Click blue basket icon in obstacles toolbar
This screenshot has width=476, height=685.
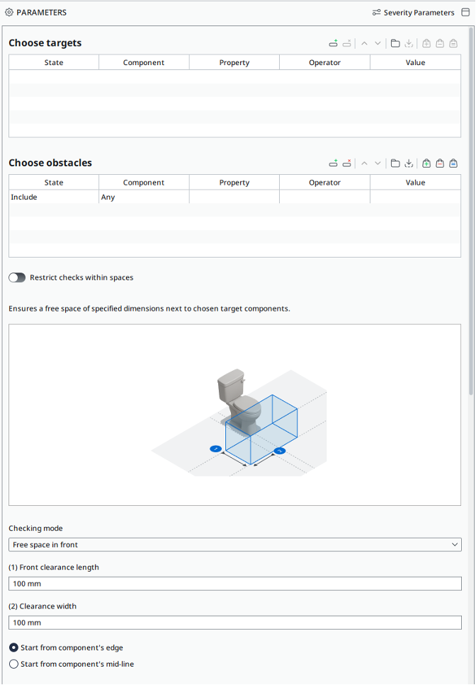453,163
